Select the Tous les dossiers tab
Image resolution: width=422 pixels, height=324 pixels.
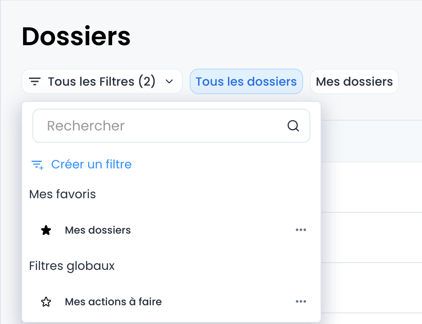tap(246, 81)
